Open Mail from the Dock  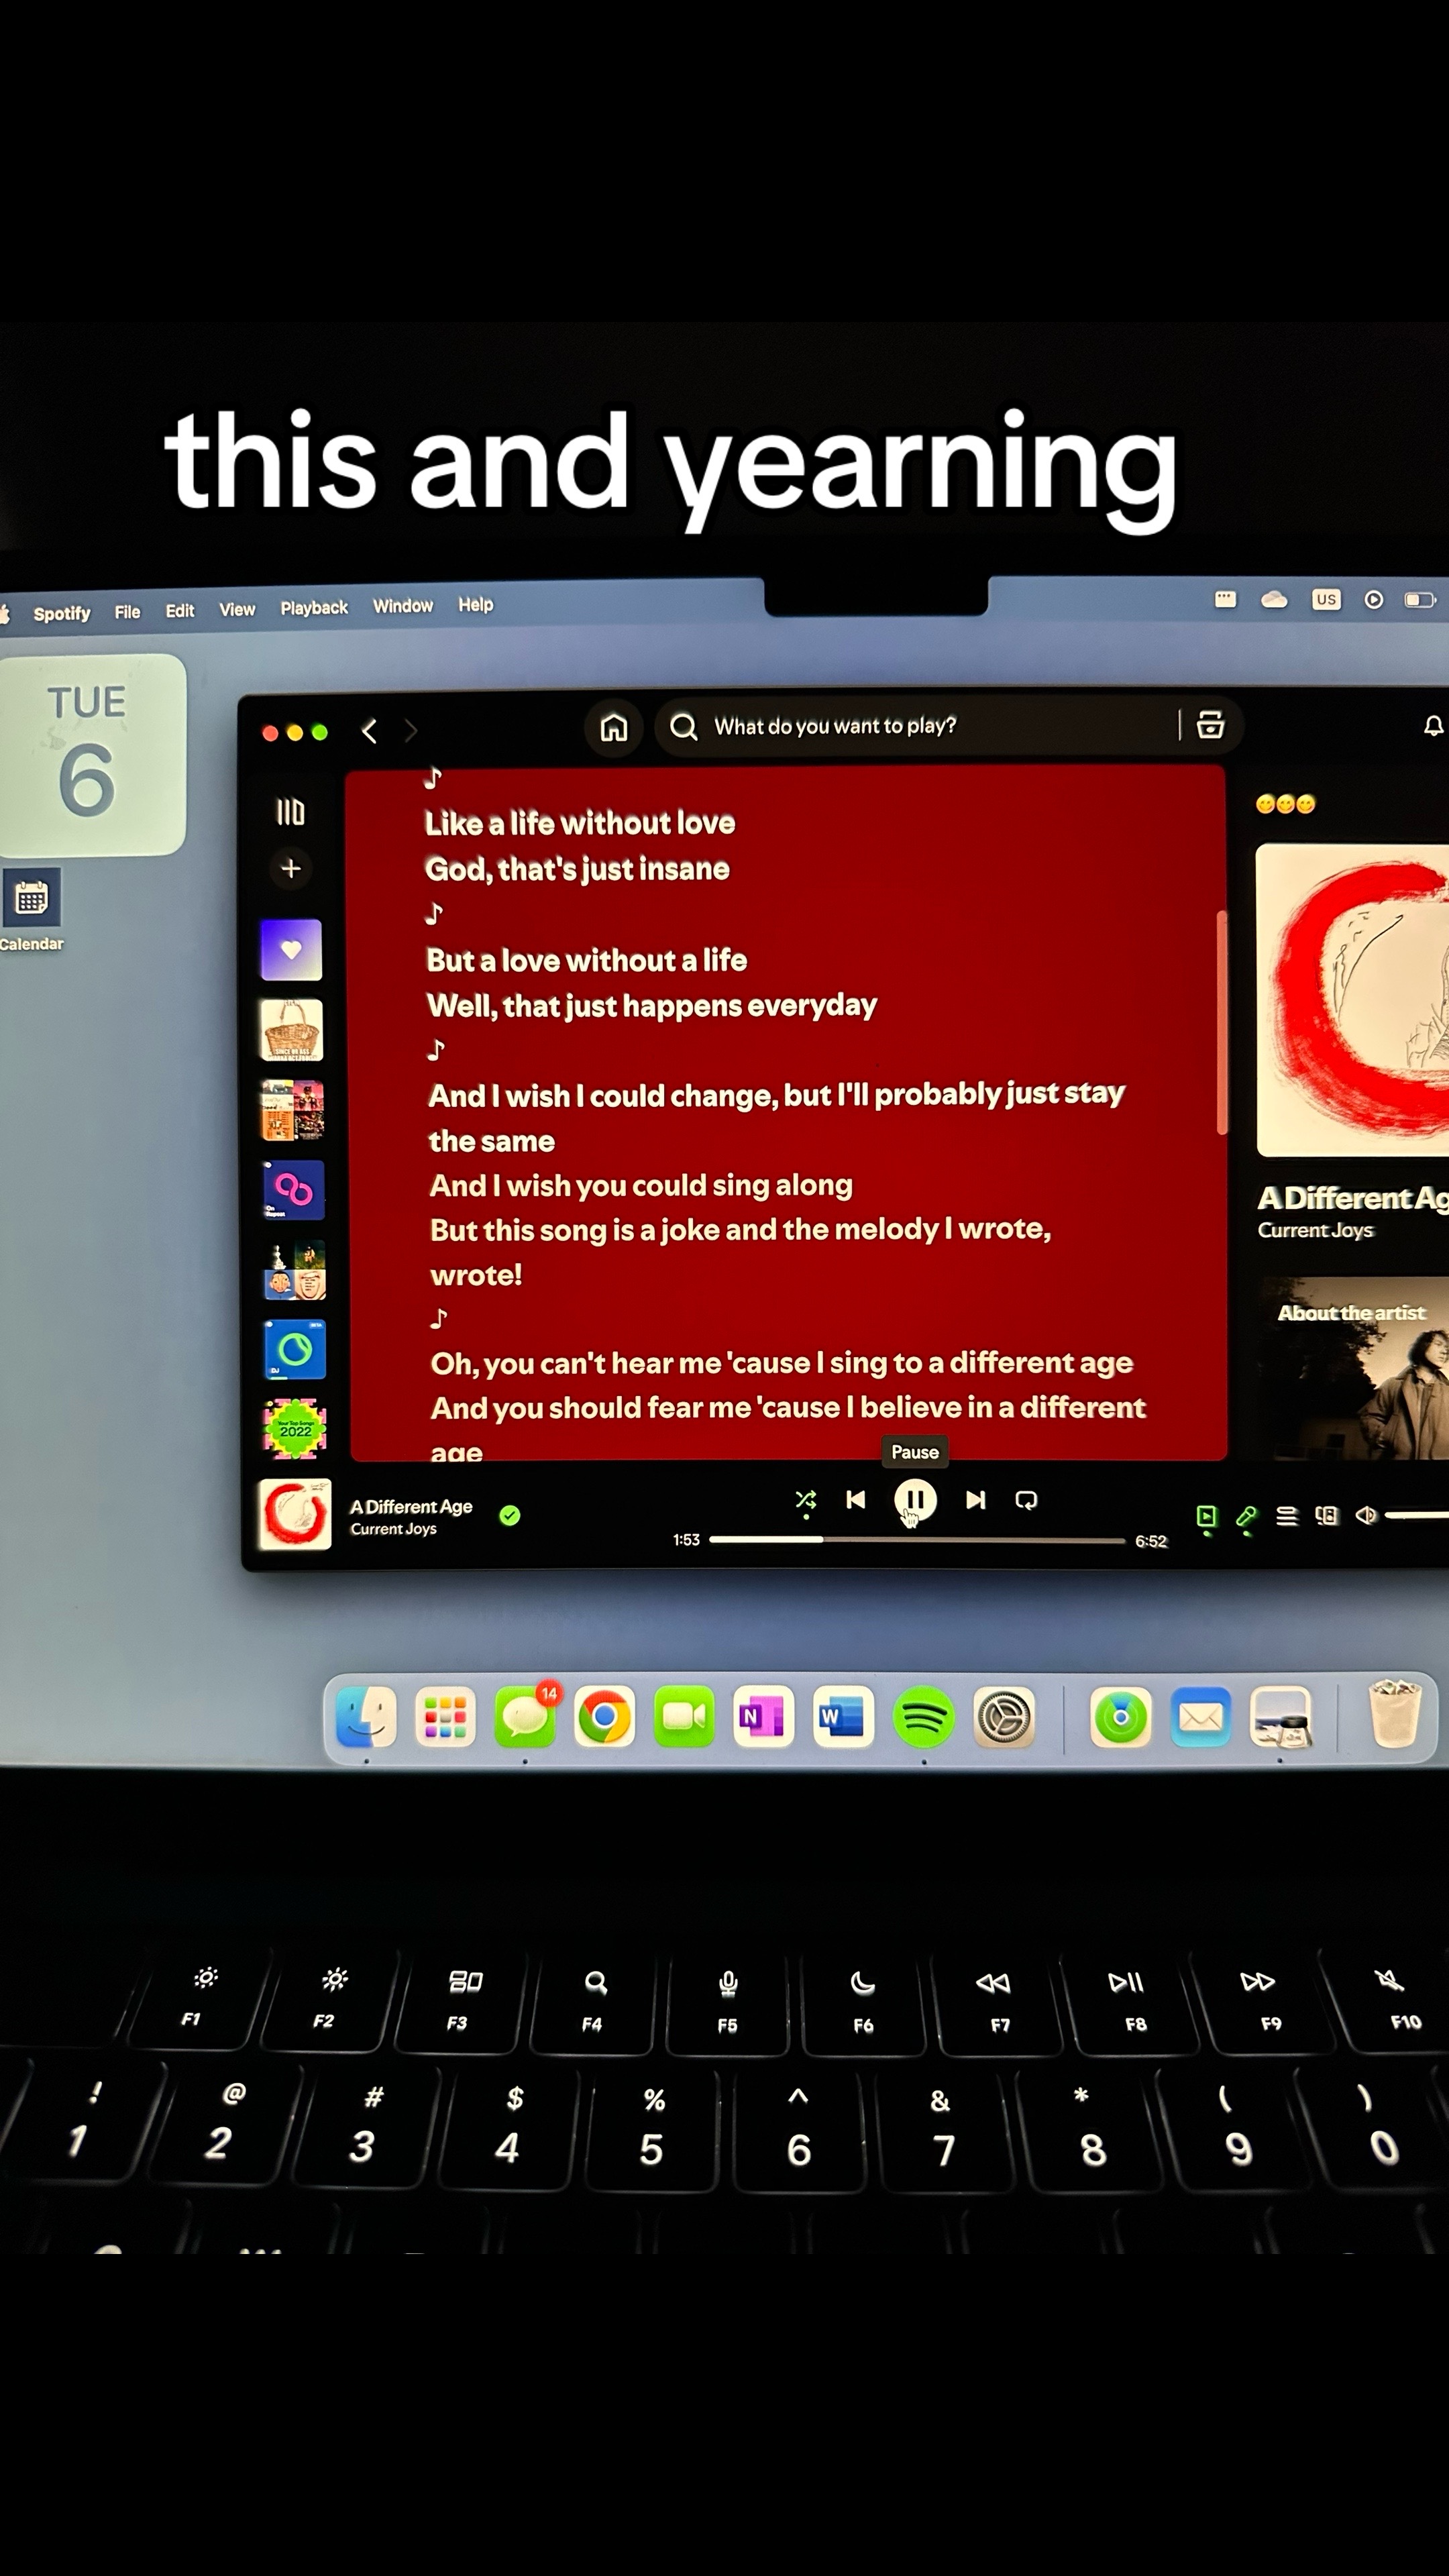[x=1200, y=1717]
